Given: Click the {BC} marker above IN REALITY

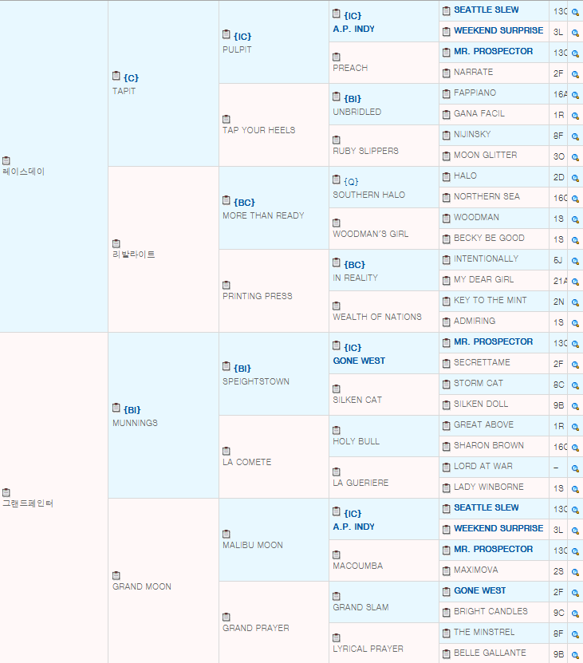Looking at the screenshot, I should [x=354, y=264].
